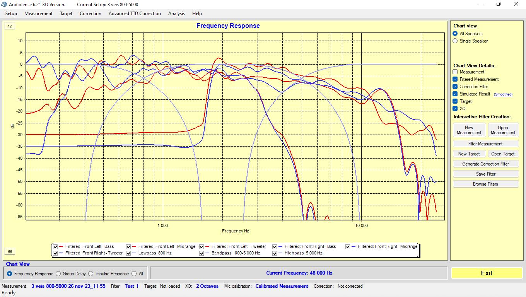
Task: Click the Target status Not loaded
Action: (169, 286)
